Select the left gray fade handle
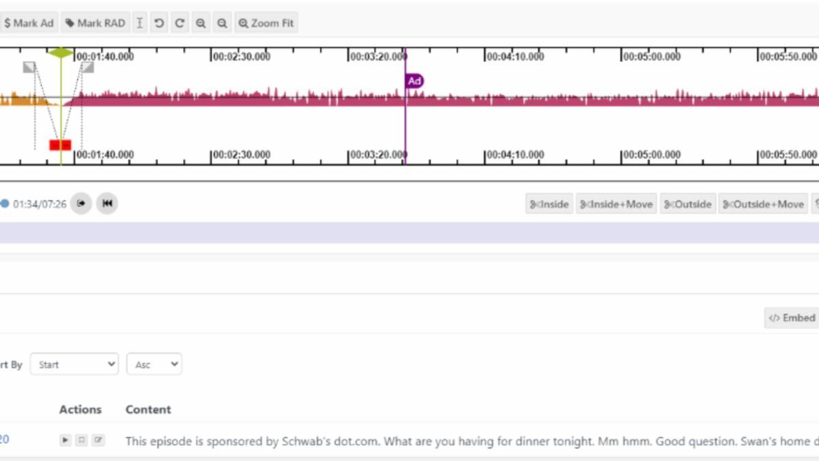The height and width of the screenshot is (461, 819). [29, 66]
